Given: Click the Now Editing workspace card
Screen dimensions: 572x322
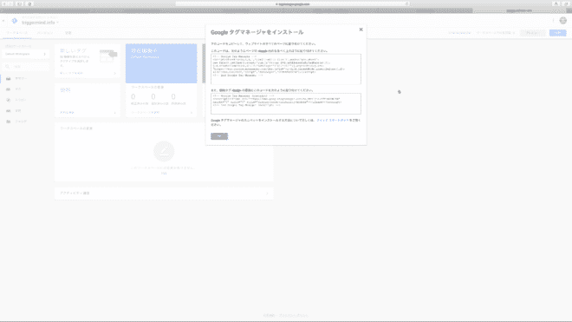Looking at the screenshot, I should [161, 63].
